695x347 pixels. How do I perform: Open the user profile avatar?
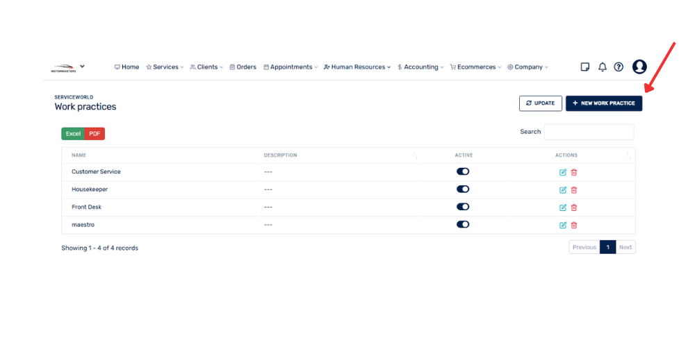[x=639, y=67]
